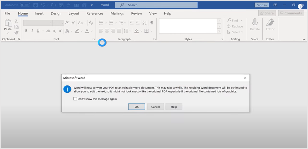Click the Sign in button

tap(262, 5)
